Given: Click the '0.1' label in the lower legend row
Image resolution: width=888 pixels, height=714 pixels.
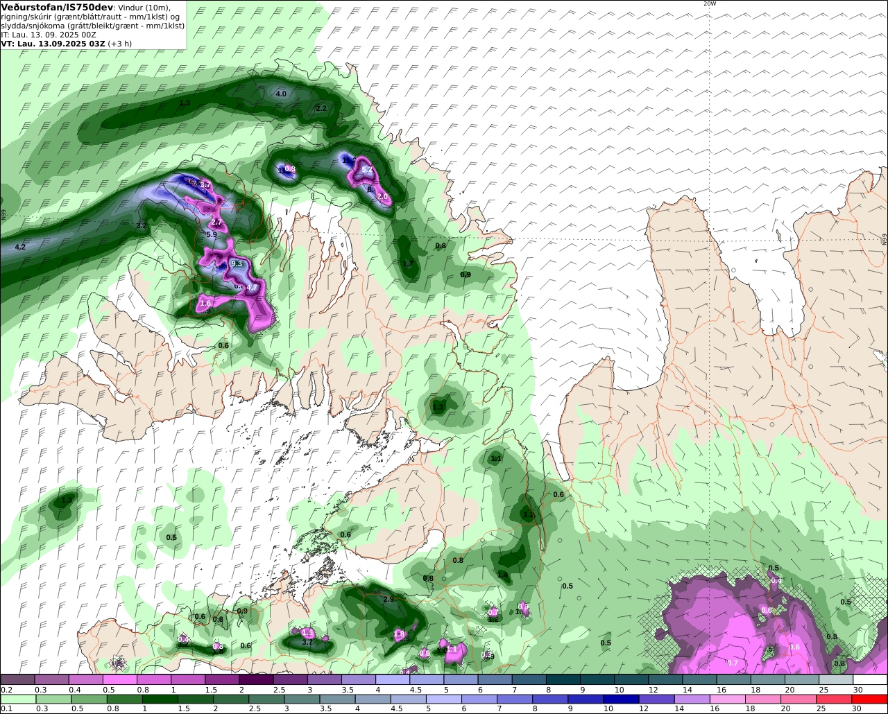Looking at the screenshot, I should [6, 708].
